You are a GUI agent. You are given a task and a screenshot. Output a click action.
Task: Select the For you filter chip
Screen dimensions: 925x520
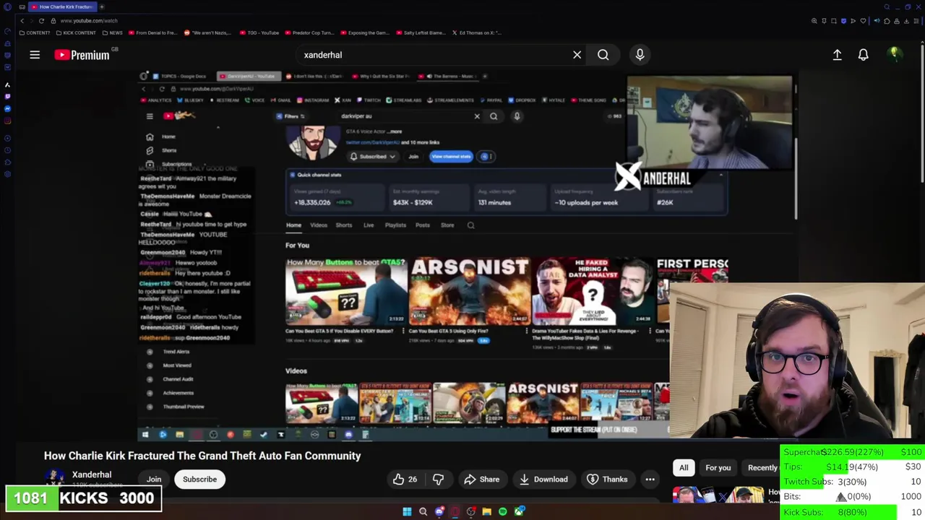point(718,468)
